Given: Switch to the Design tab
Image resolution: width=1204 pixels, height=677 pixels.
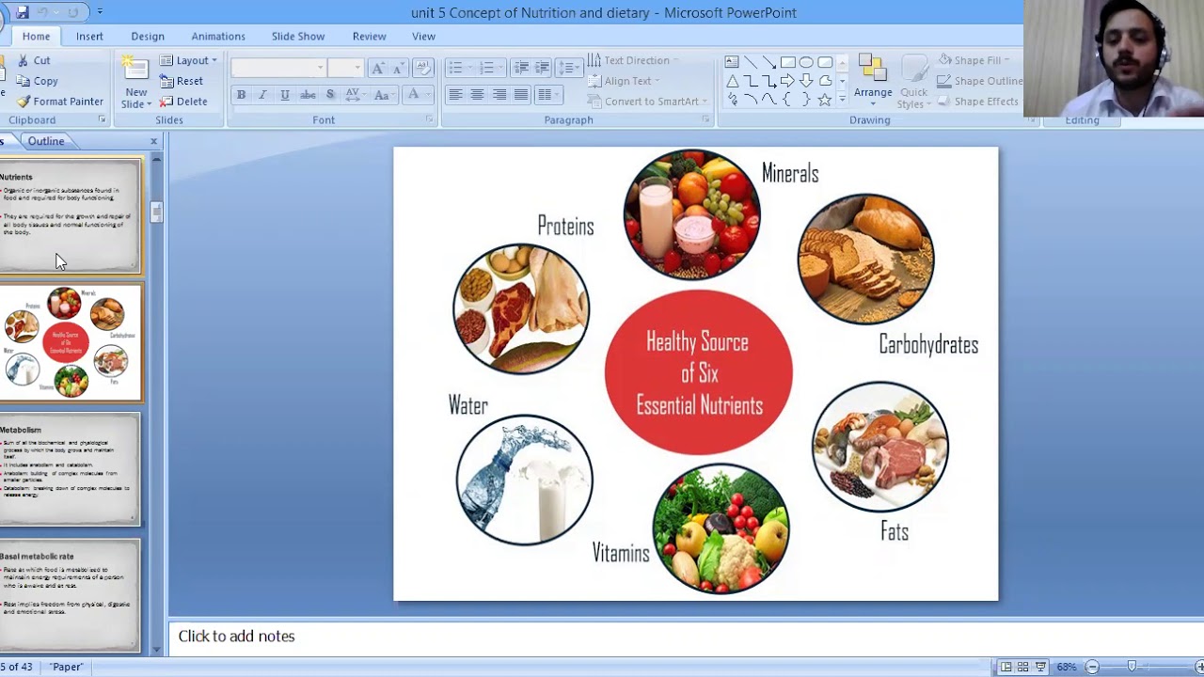Looking at the screenshot, I should pyautogui.click(x=148, y=36).
